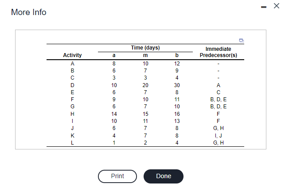Click the column header labeled m
Screen dimensions: 281x191
coord(145,55)
